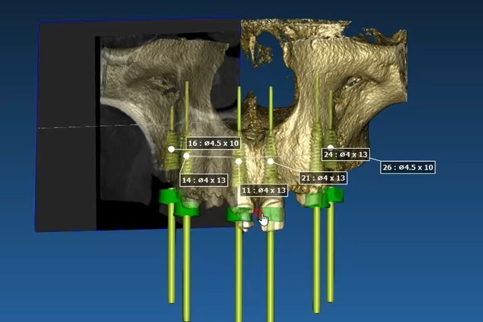This screenshot has width=483, height=322.
Task: Click the white anchor dot of implant 24
Action: pos(331,148)
